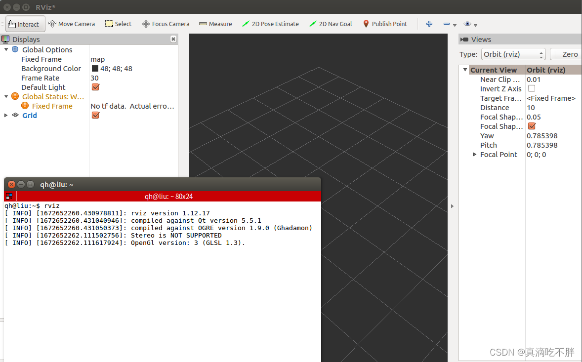
Task: Click the Global Options gear icon
Action: pyautogui.click(x=15, y=49)
